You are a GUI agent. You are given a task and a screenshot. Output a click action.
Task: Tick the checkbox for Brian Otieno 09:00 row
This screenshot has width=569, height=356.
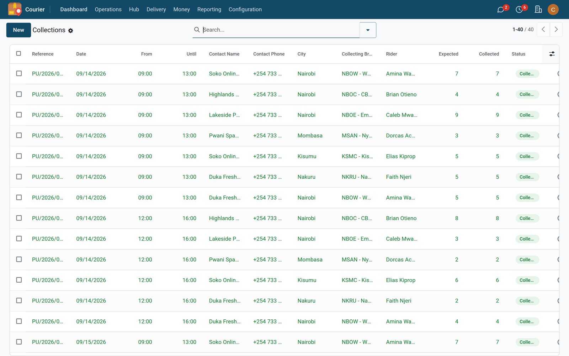click(x=19, y=94)
